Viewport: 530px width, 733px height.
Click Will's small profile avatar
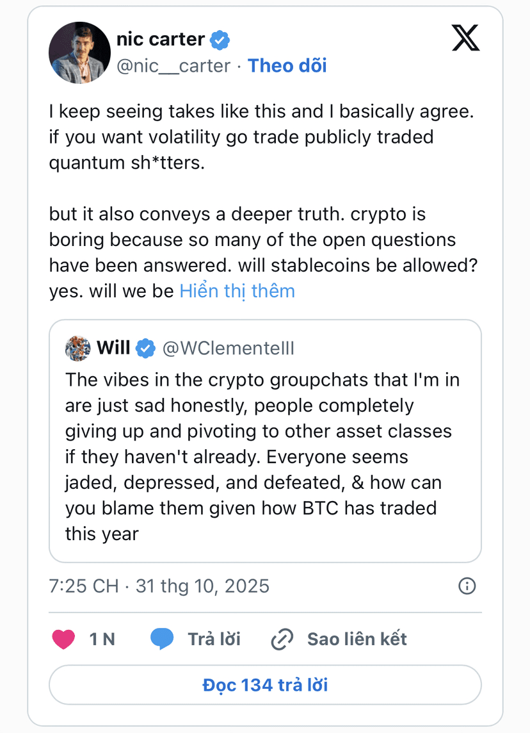77,348
